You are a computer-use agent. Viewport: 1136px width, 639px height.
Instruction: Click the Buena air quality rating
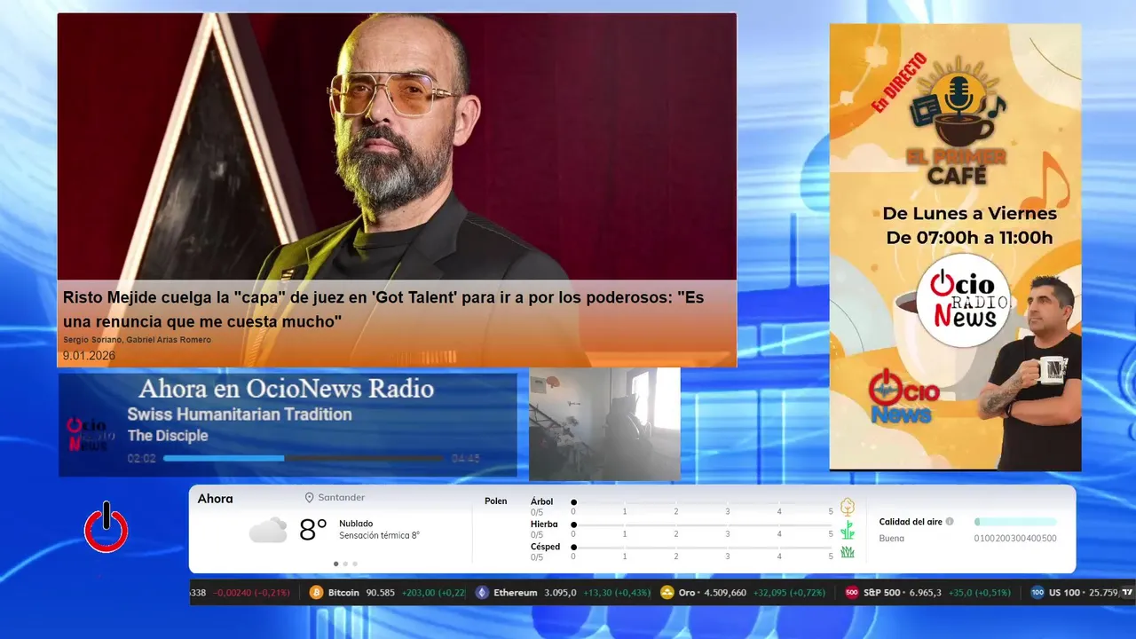point(892,539)
